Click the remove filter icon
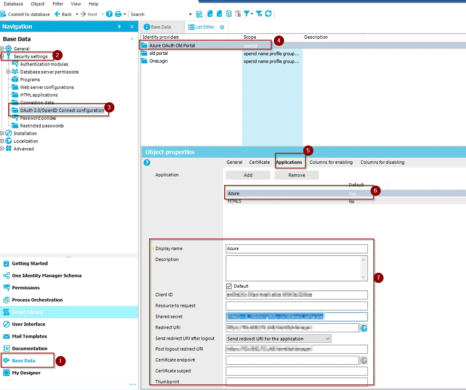The width and height of the screenshot is (466, 390). pos(259,14)
